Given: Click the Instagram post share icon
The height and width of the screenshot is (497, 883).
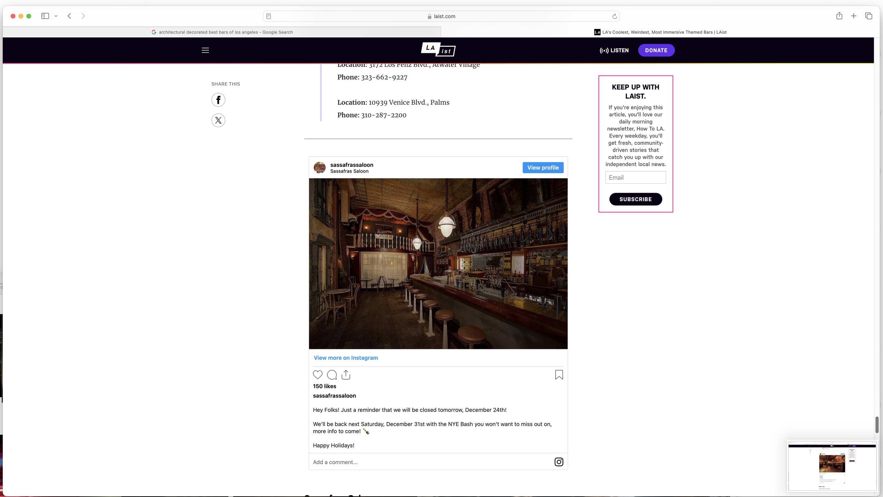Looking at the screenshot, I should coord(346,375).
